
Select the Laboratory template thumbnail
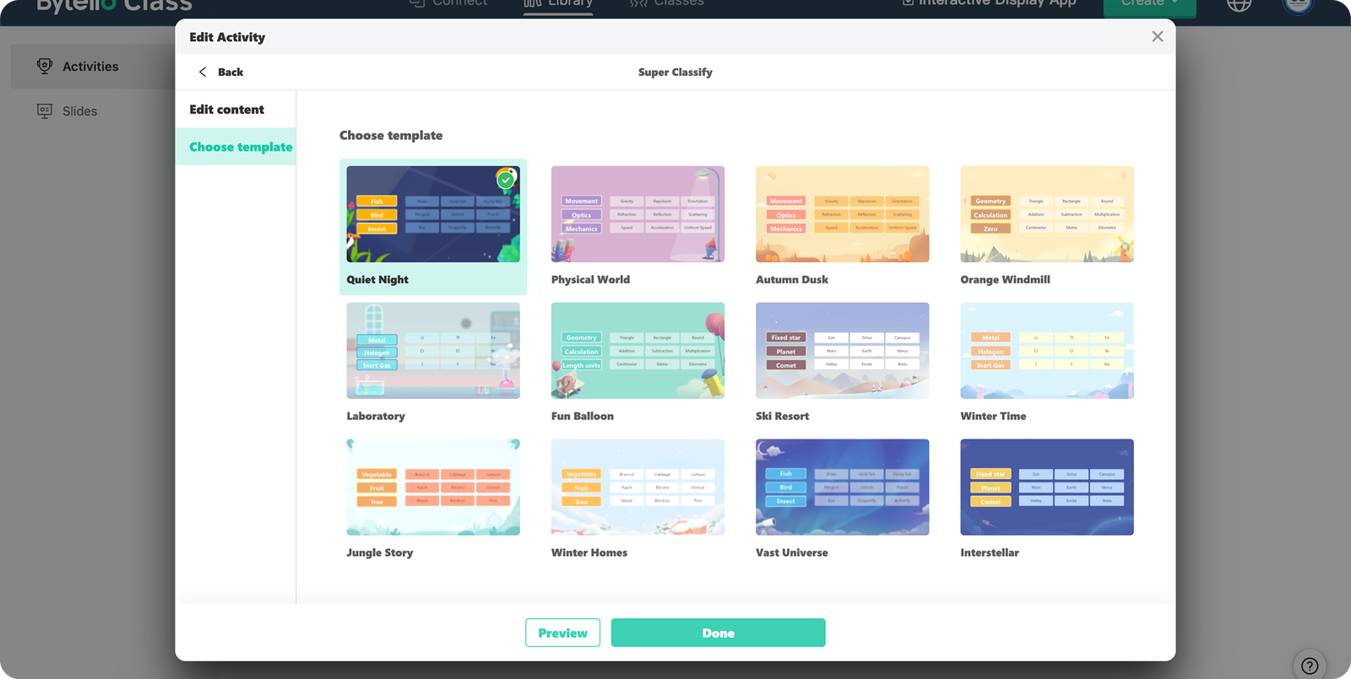433,351
